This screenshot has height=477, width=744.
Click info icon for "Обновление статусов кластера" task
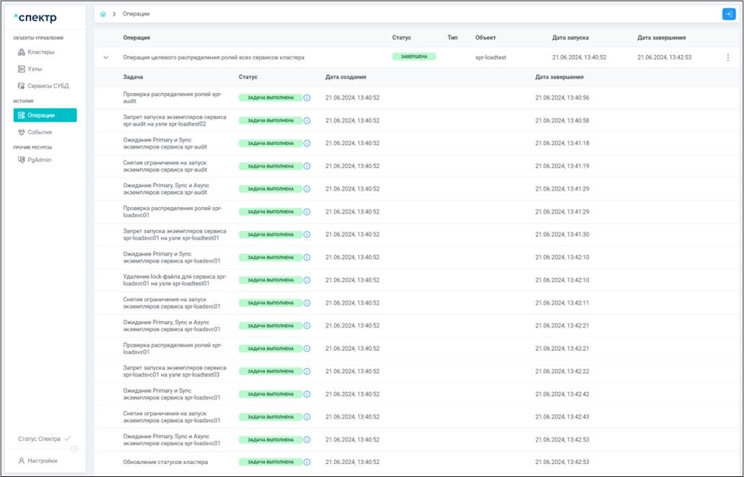(307, 462)
